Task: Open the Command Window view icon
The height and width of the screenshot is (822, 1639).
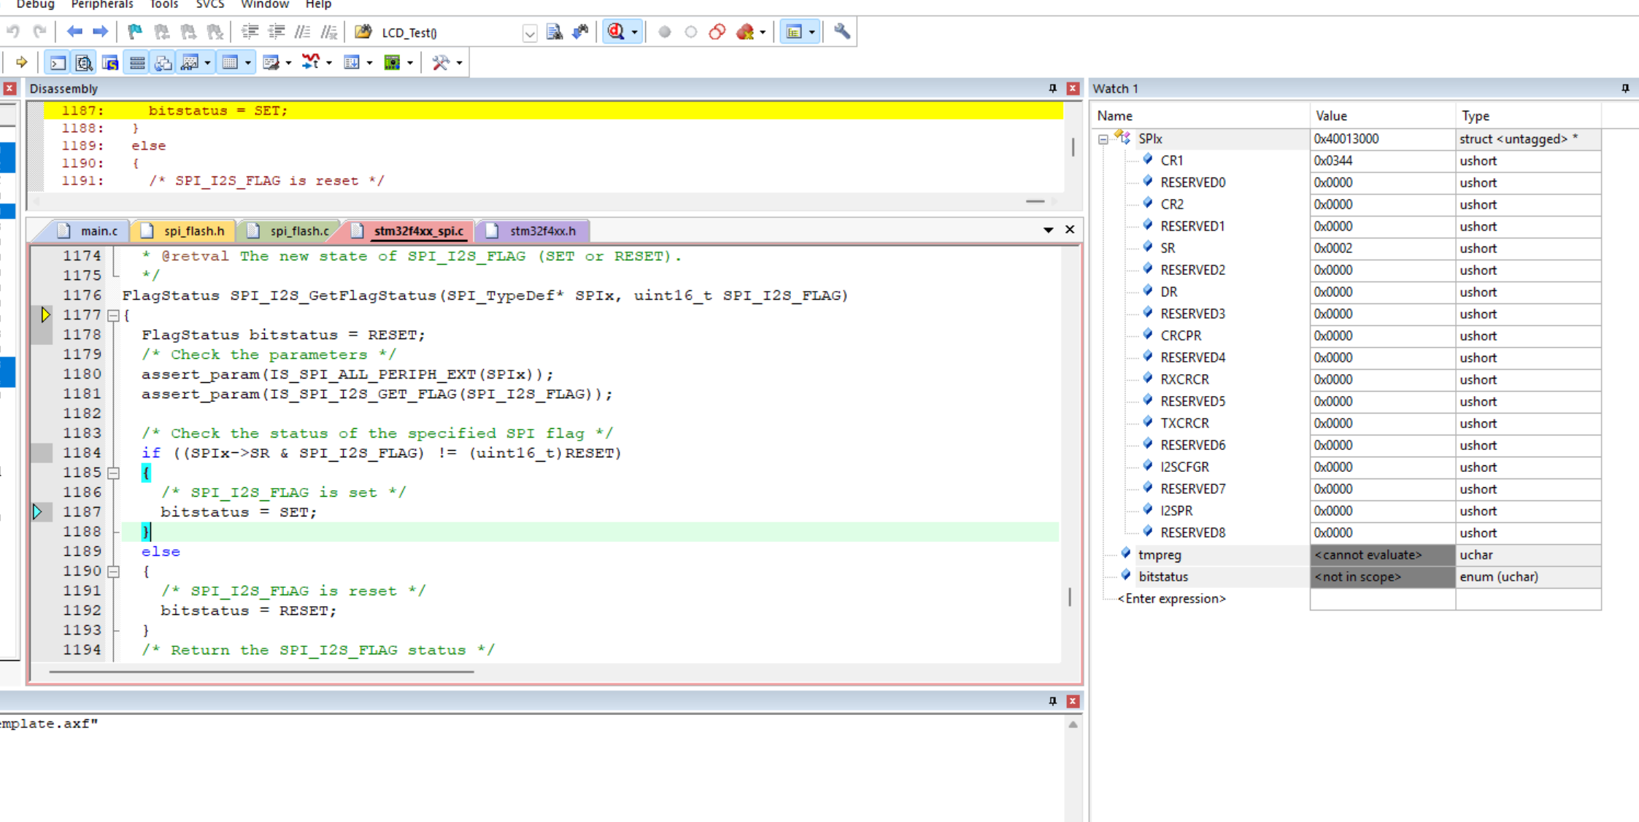Action: point(58,63)
